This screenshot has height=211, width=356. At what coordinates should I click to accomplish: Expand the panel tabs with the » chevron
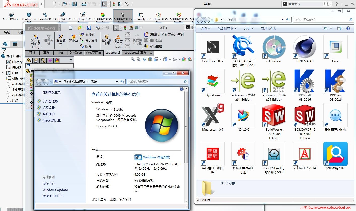[x=71, y=60]
